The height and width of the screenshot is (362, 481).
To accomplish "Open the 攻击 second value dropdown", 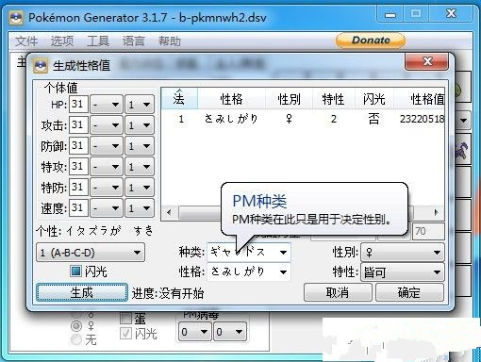I will [x=140, y=125].
